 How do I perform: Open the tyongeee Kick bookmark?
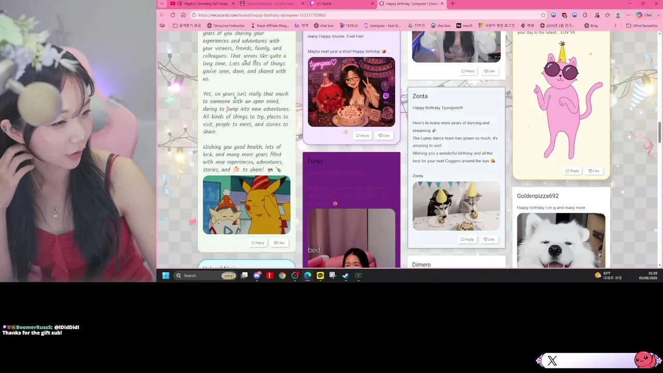[x=382, y=25]
